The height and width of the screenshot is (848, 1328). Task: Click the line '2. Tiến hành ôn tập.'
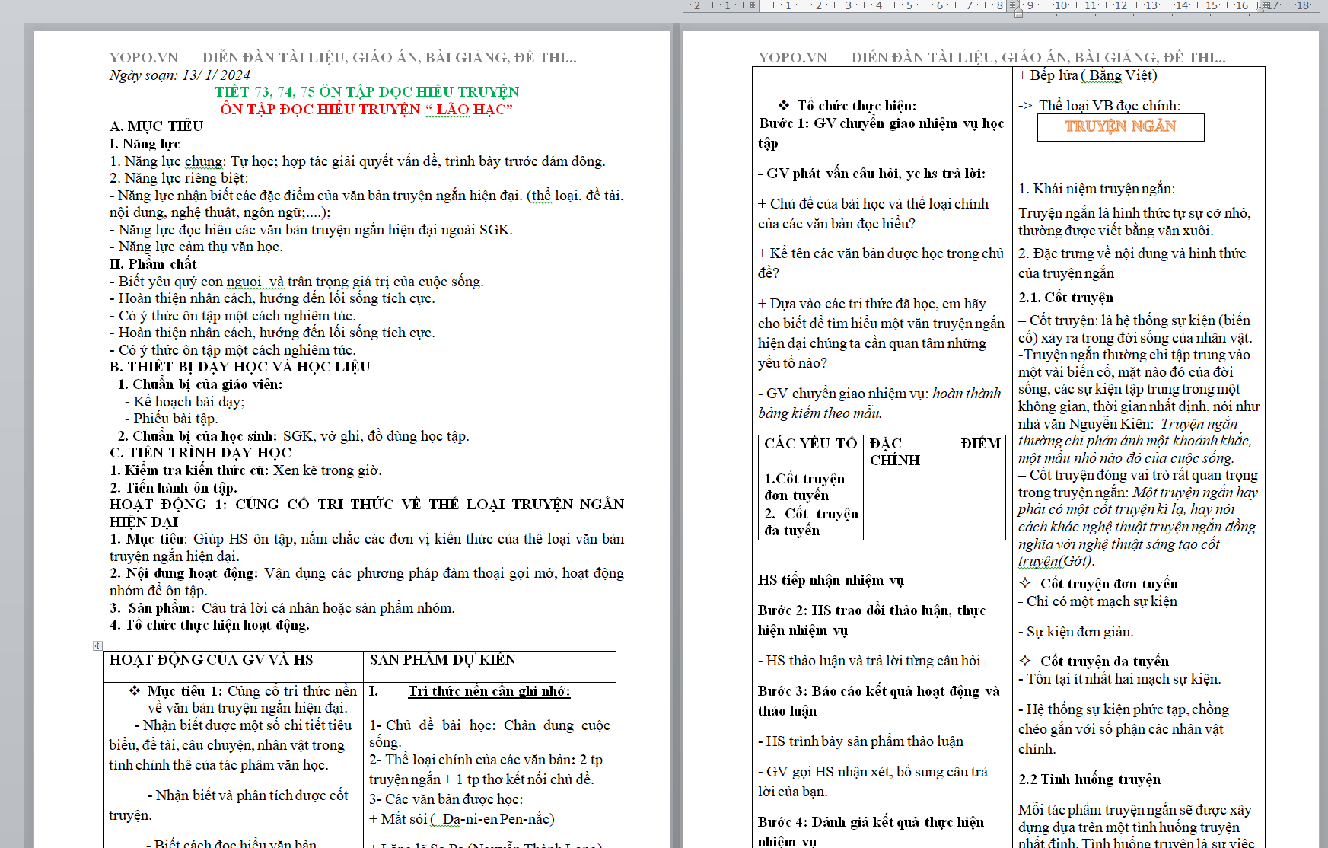[x=173, y=488]
